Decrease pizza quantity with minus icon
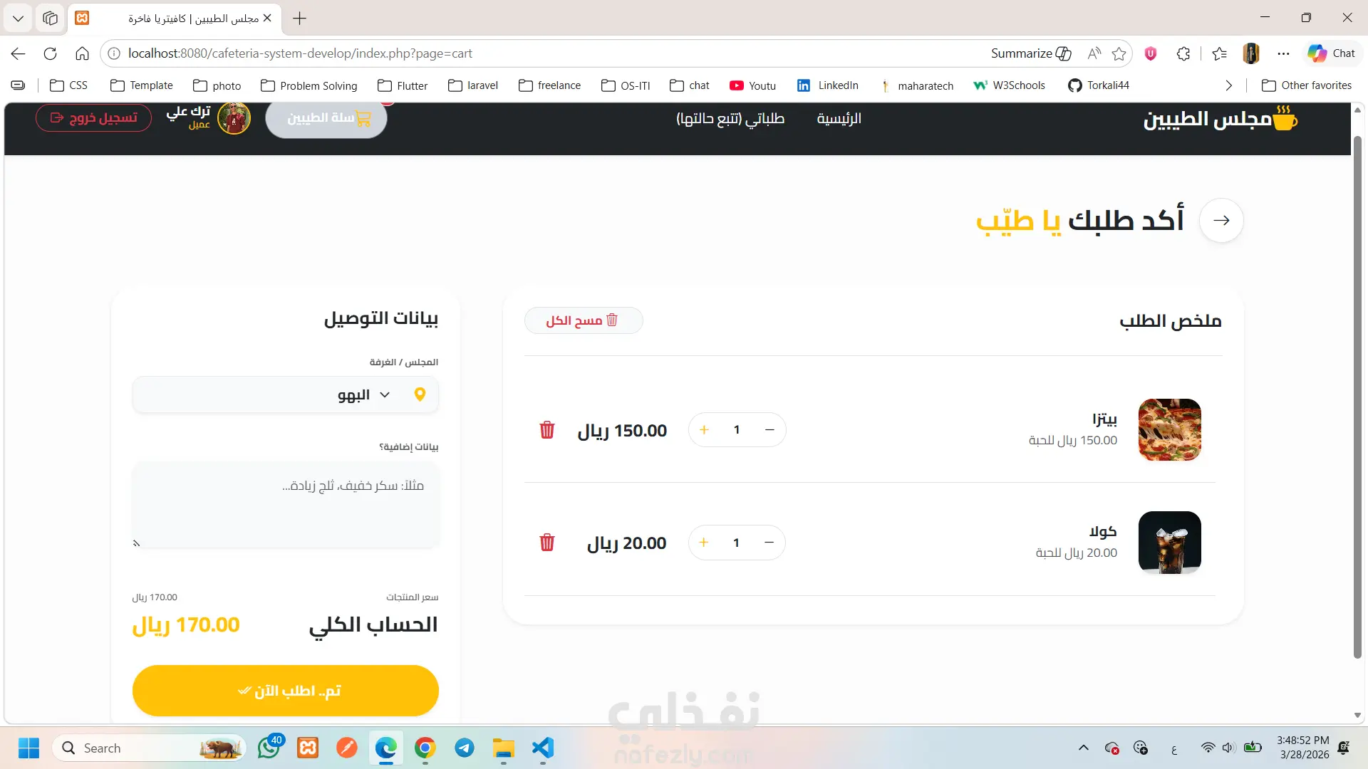 pos(769,430)
